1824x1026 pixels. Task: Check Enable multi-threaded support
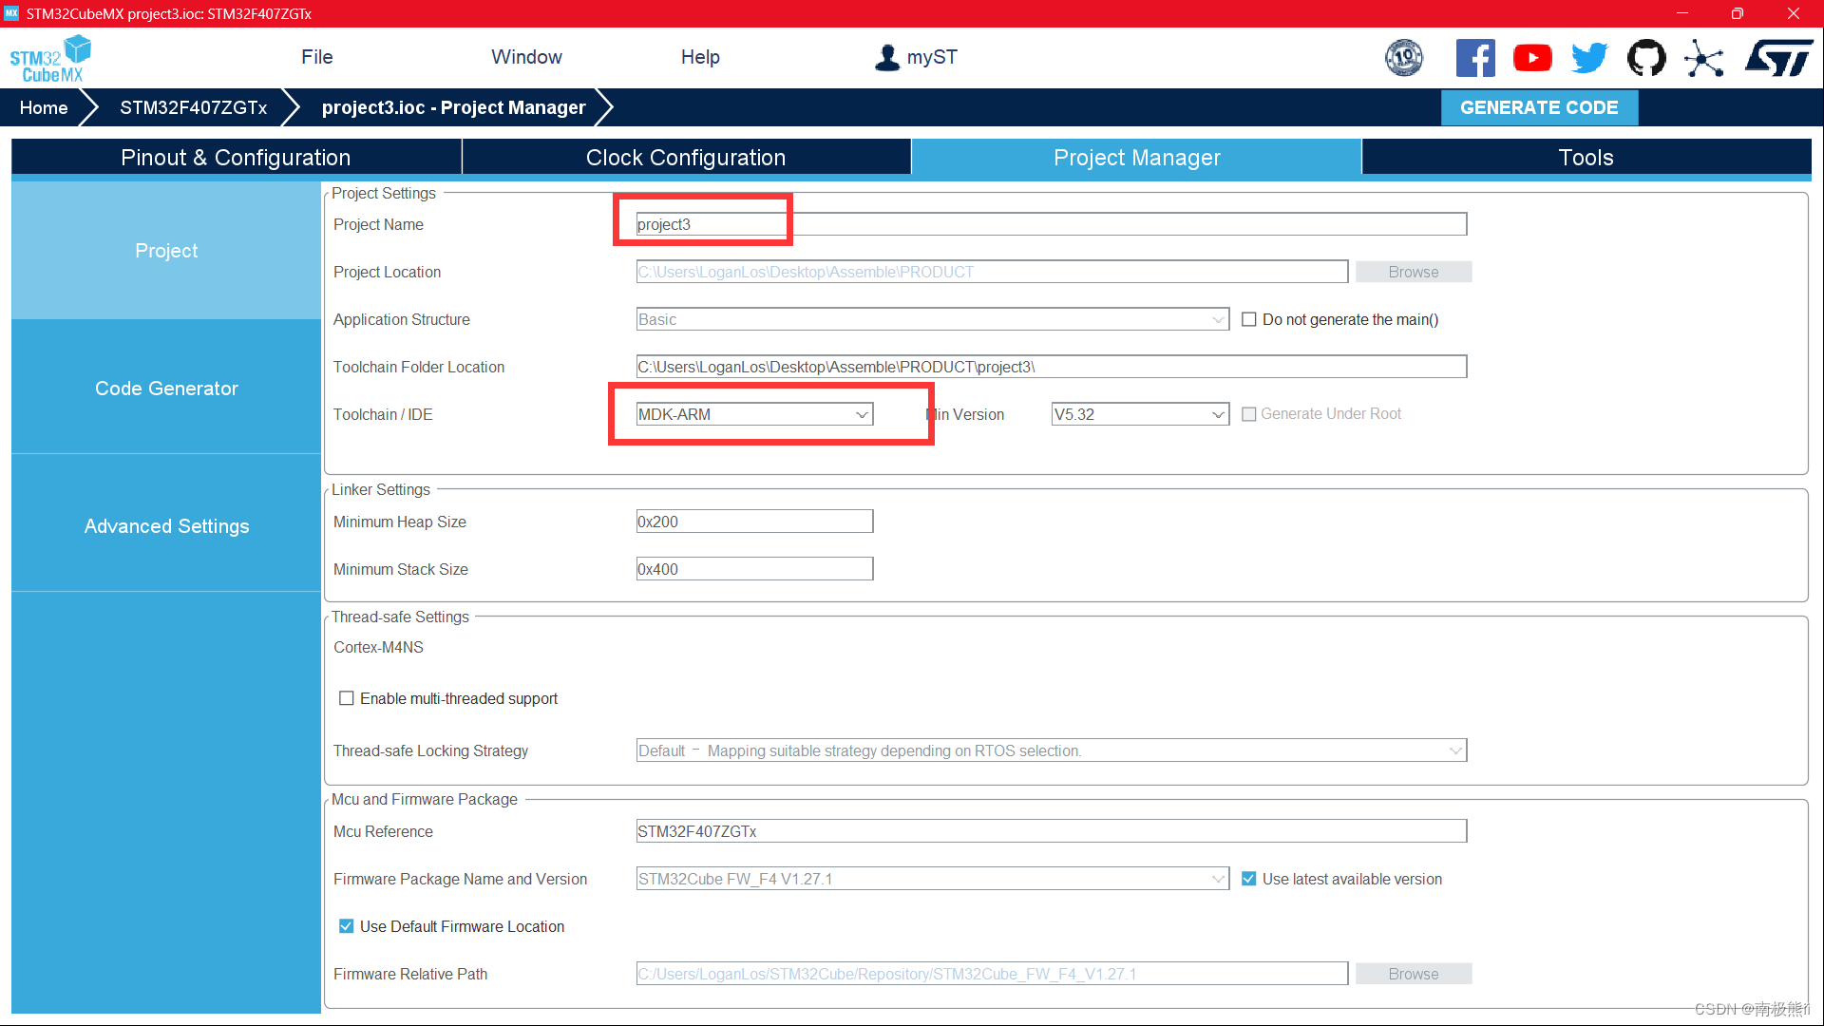coord(347,699)
